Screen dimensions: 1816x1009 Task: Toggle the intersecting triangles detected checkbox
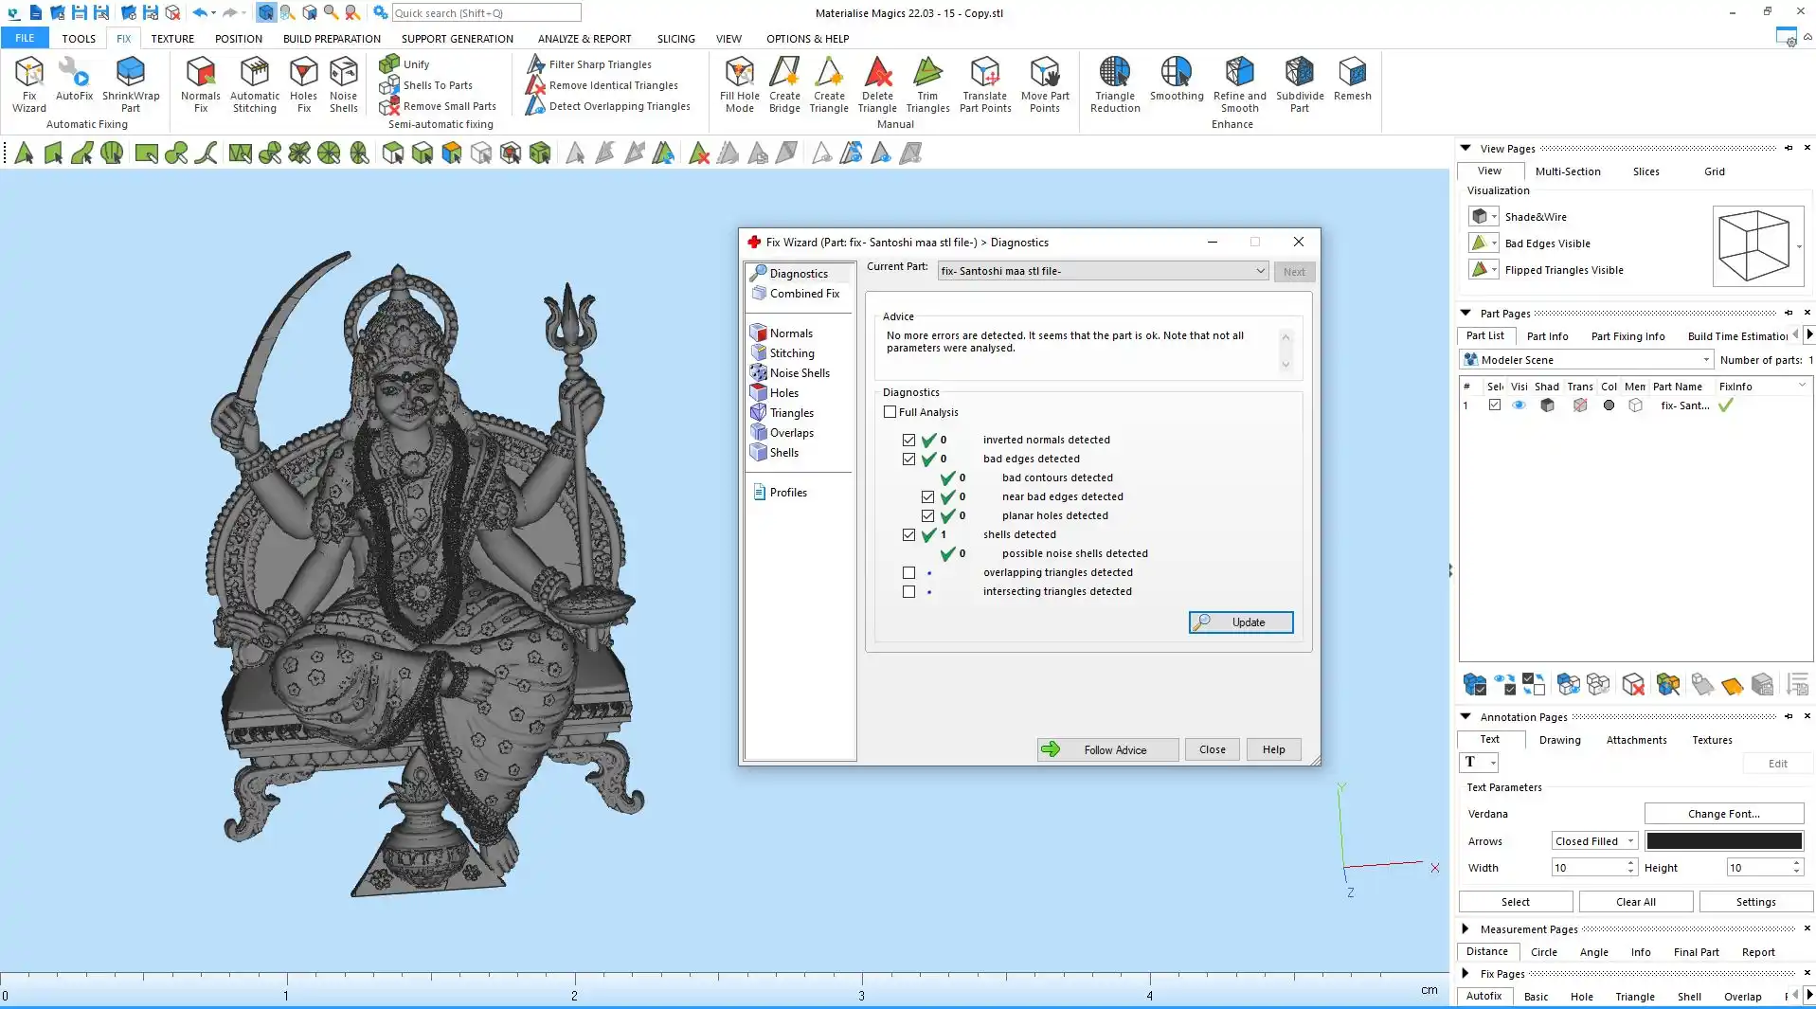pos(908,592)
